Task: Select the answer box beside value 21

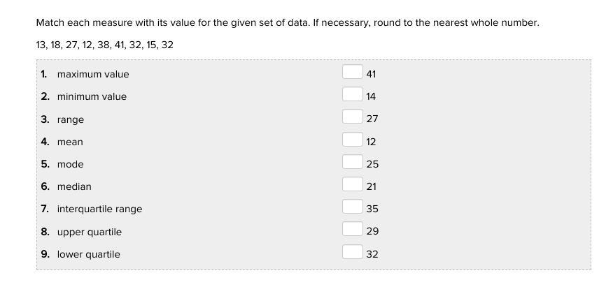Action: pyautogui.click(x=352, y=185)
